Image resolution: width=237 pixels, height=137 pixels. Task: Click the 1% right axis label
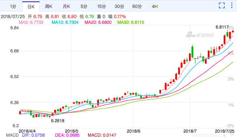click(231, 105)
